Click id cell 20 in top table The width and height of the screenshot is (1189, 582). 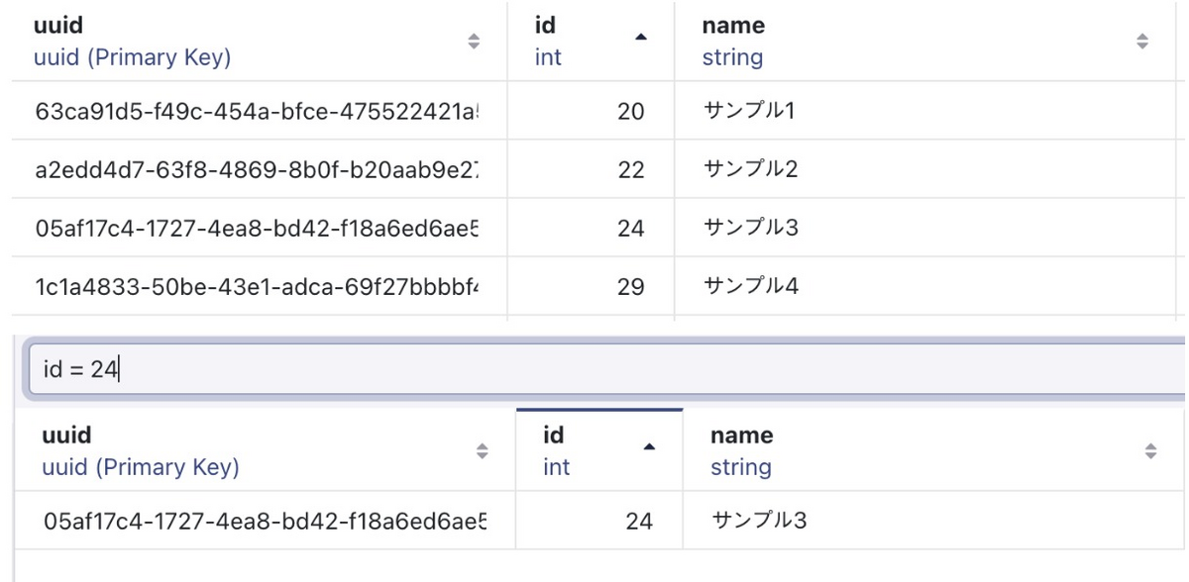coord(630,111)
